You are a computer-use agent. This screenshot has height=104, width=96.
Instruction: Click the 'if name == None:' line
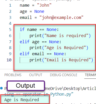coord(39,30)
